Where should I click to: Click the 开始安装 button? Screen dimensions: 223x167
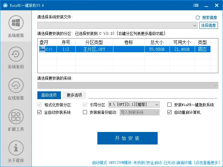(127, 138)
